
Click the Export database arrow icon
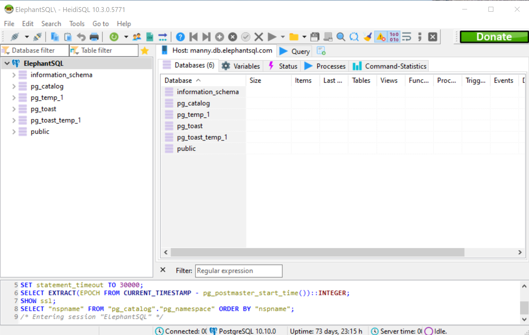click(163, 37)
